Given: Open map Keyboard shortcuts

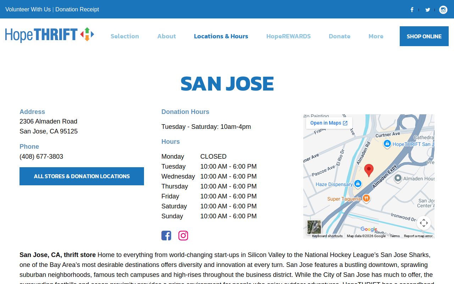Looking at the screenshot, I should pos(327,236).
